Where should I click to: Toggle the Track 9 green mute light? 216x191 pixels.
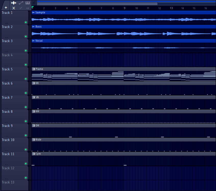pos(26,135)
